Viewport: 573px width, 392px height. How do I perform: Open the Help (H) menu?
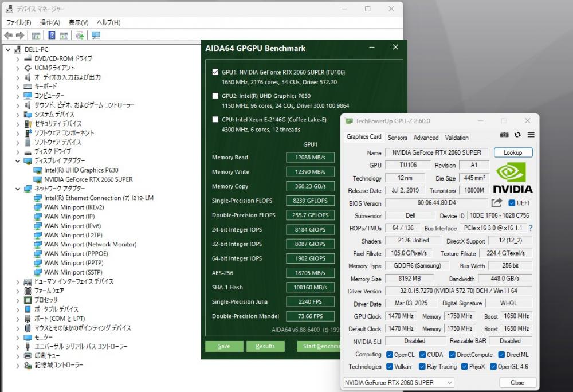(108, 23)
